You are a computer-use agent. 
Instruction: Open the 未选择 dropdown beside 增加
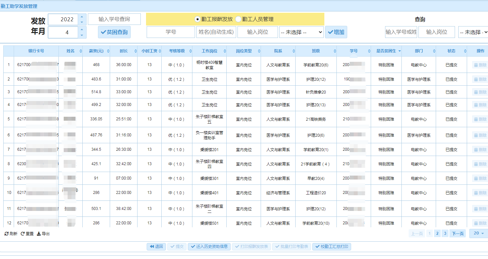(x=301, y=32)
